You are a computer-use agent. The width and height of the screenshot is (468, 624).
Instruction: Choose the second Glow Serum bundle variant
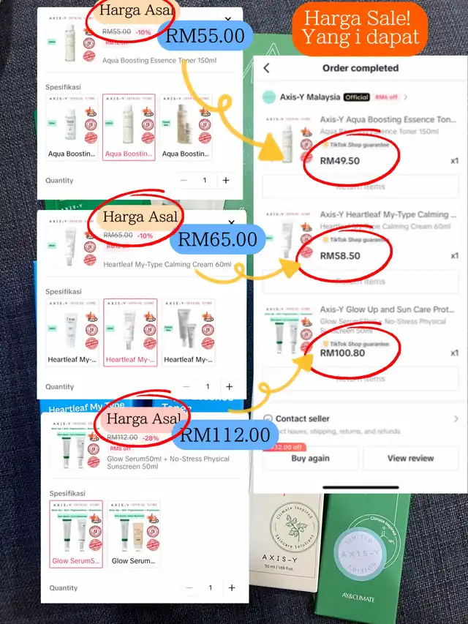click(134, 534)
